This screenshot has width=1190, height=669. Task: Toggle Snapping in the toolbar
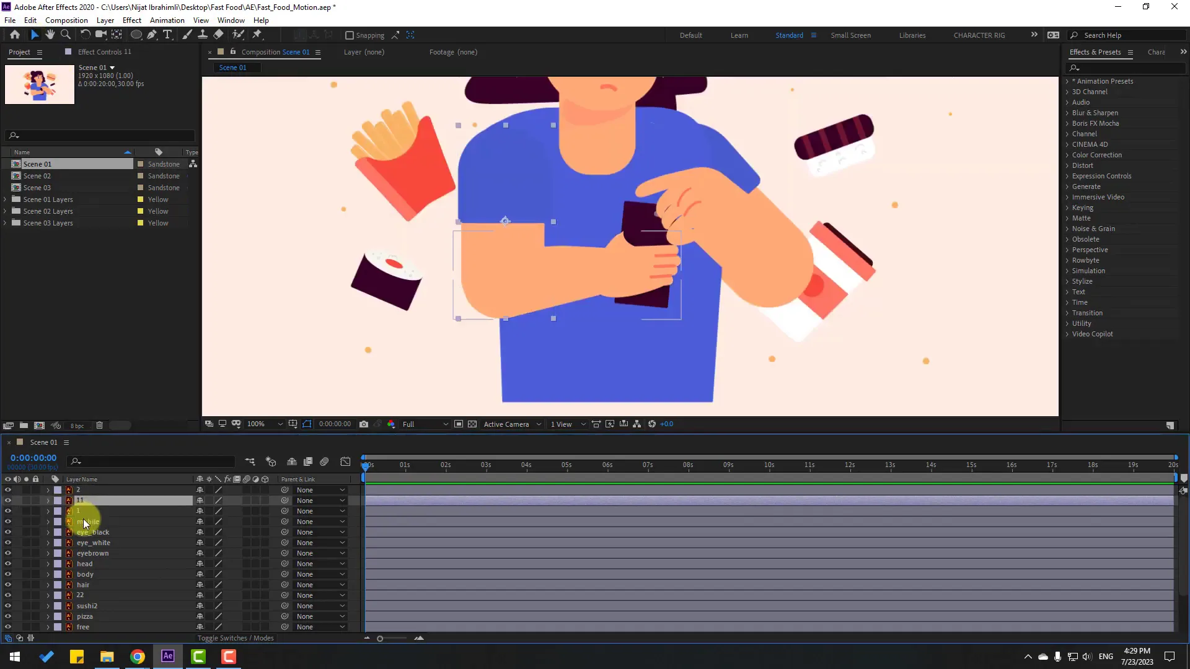point(350,35)
